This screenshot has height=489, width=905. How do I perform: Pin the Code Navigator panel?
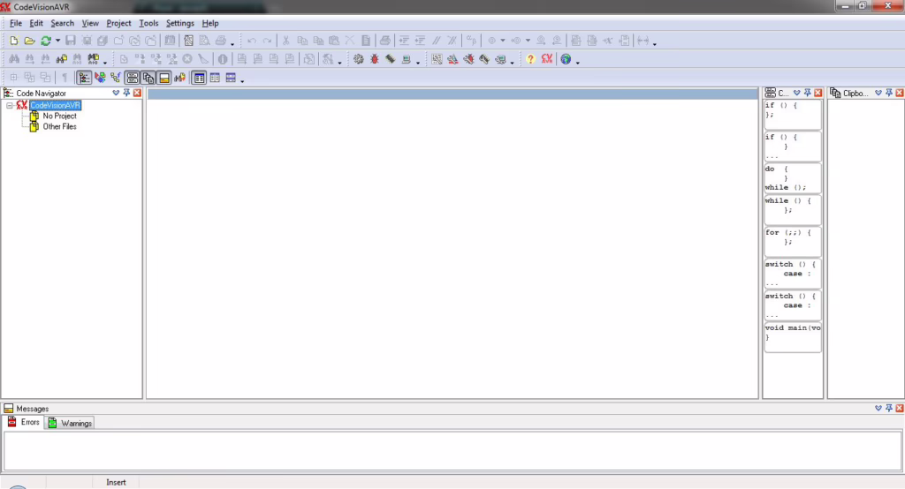[x=126, y=93]
